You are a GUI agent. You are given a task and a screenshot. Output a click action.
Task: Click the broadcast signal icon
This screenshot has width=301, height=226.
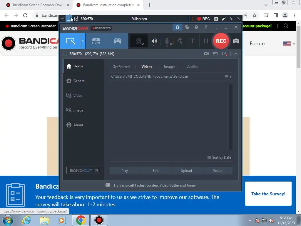[224, 54]
